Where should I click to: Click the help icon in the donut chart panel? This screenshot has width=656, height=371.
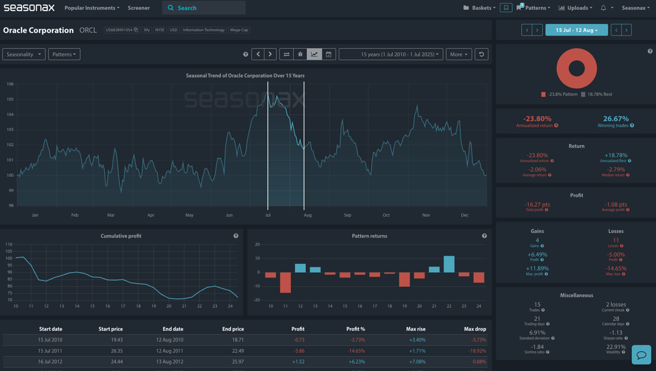(x=650, y=51)
